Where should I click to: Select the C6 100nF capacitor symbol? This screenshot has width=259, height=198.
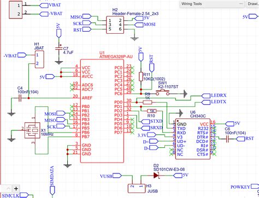tap(227, 139)
